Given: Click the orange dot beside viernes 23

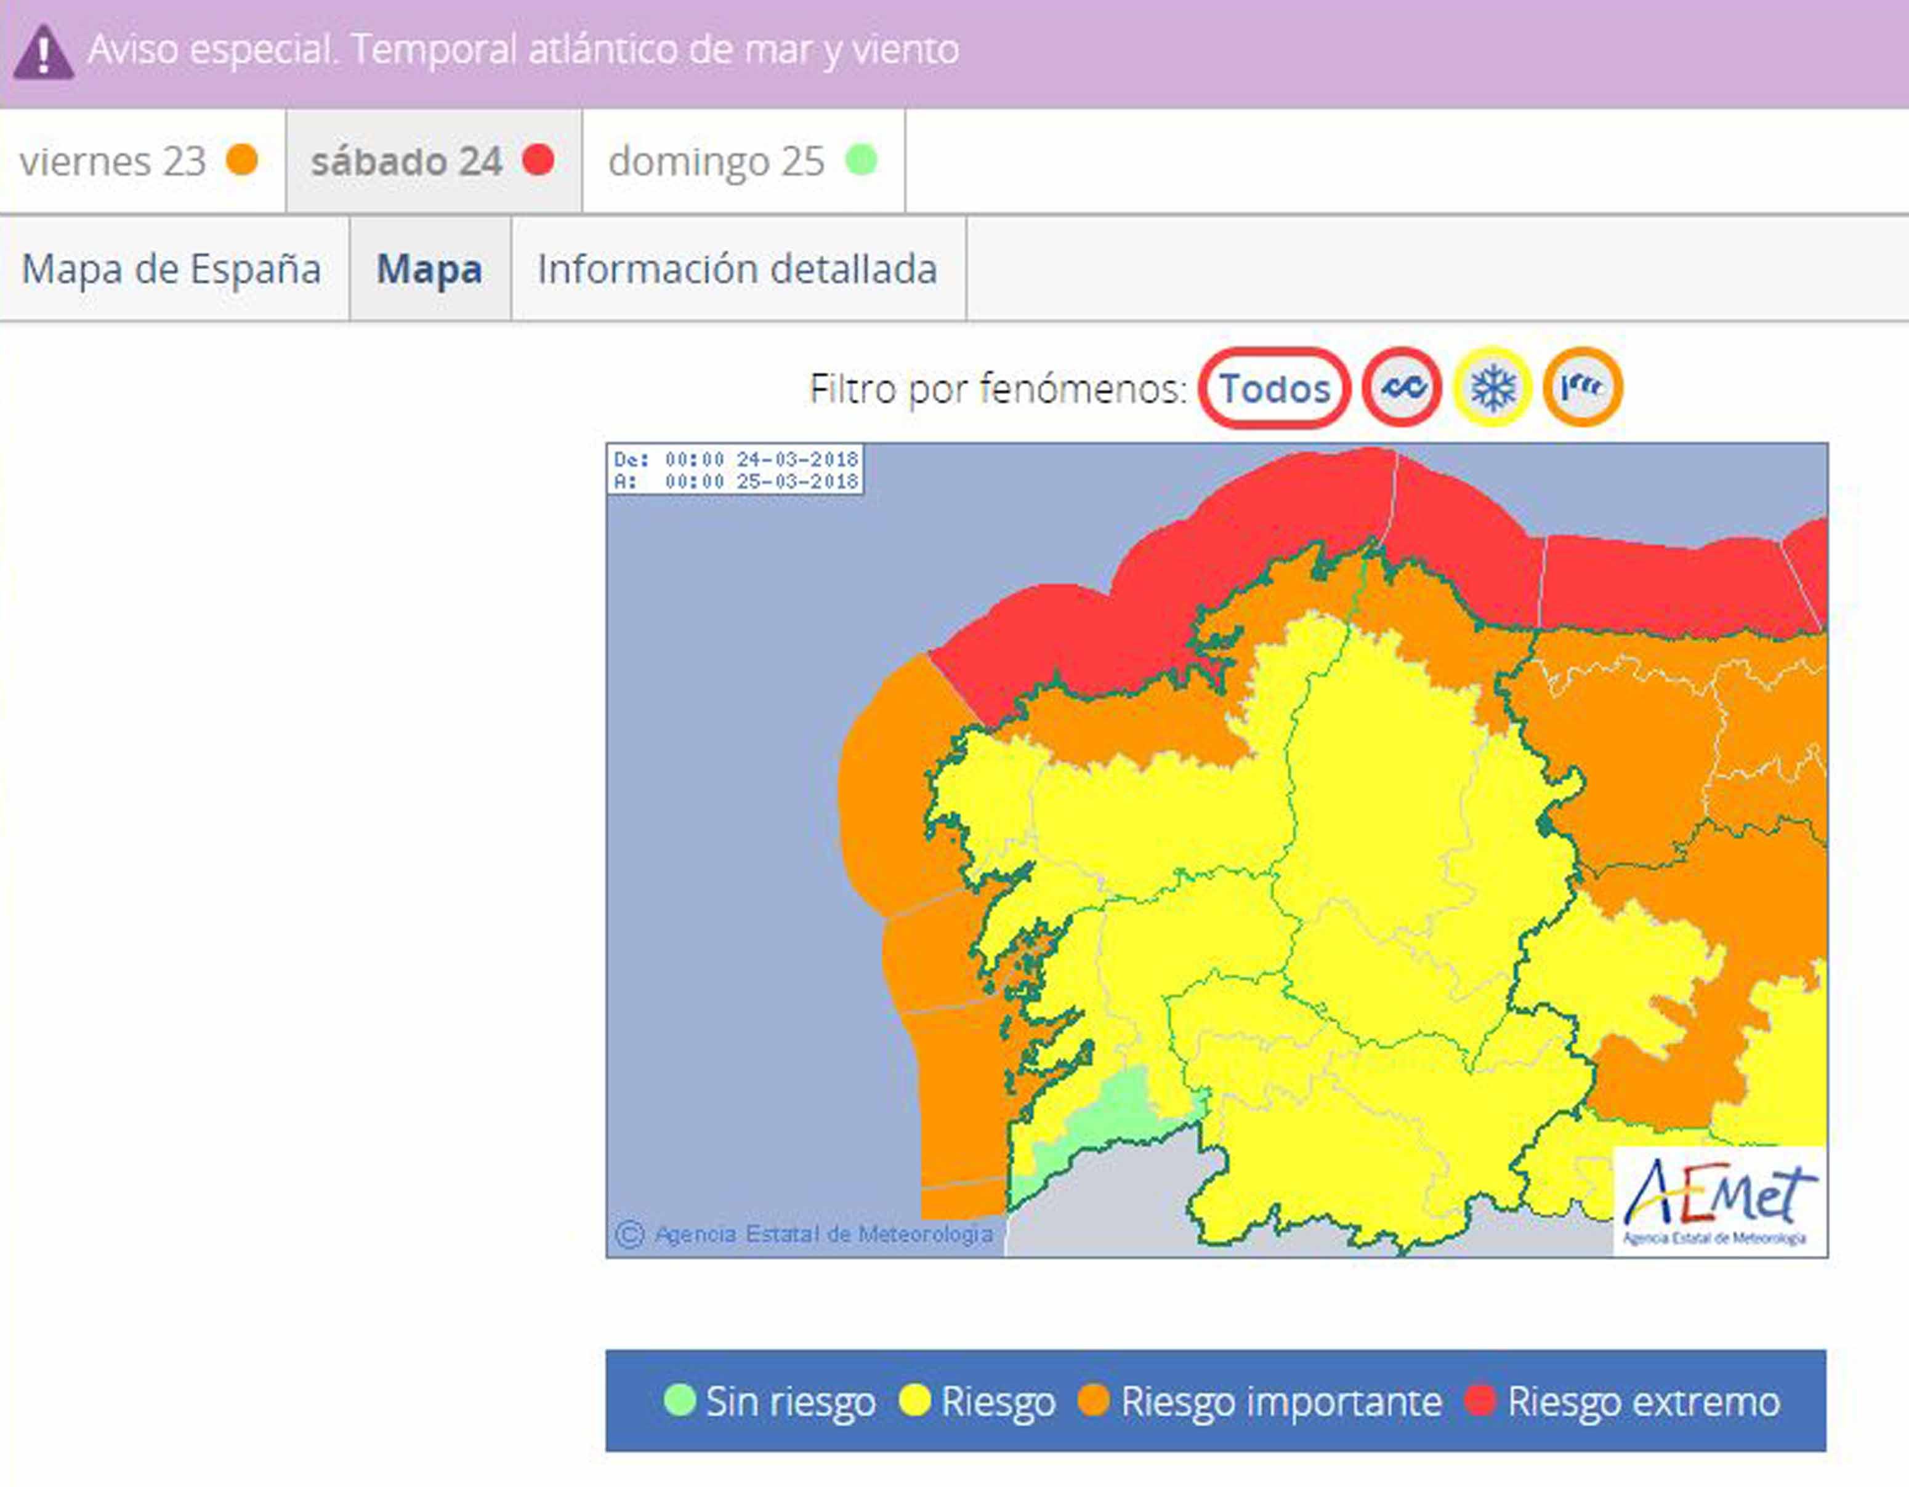Looking at the screenshot, I should click(242, 160).
